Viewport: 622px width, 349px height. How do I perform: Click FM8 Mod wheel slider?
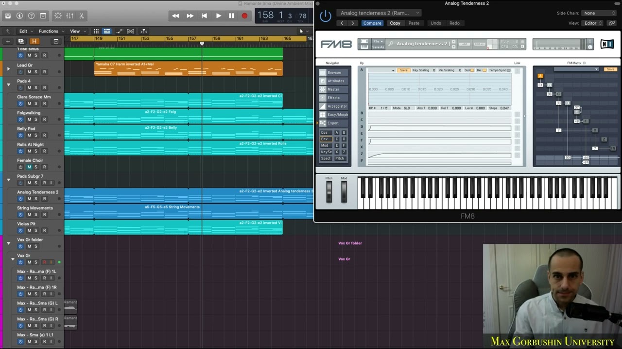[x=344, y=192]
